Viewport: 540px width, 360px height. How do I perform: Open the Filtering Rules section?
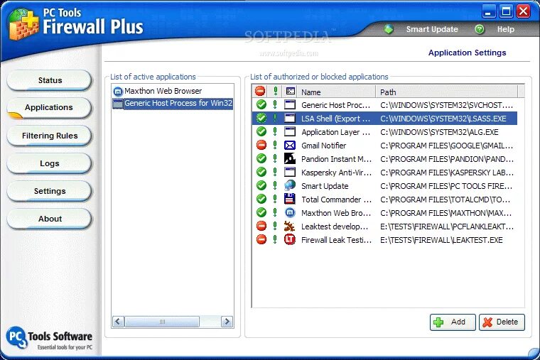point(49,136)
